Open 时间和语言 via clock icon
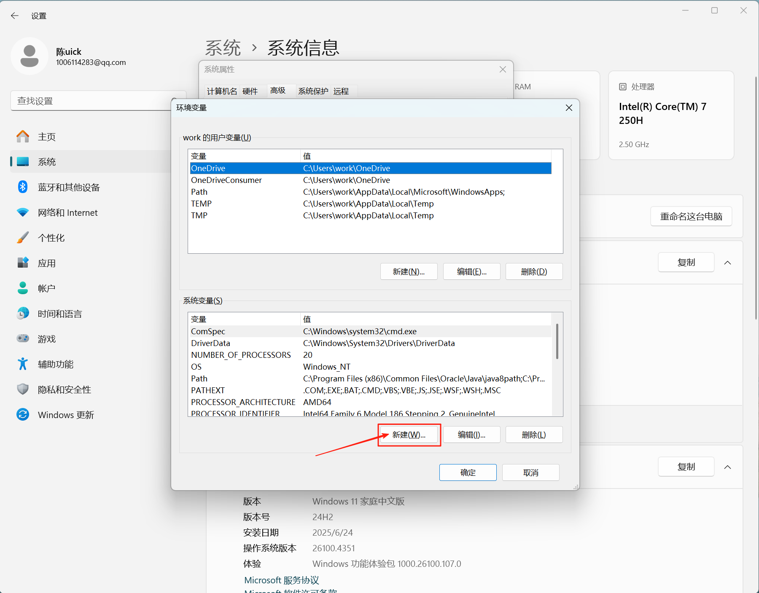The image size is (759, 593). 23,313
